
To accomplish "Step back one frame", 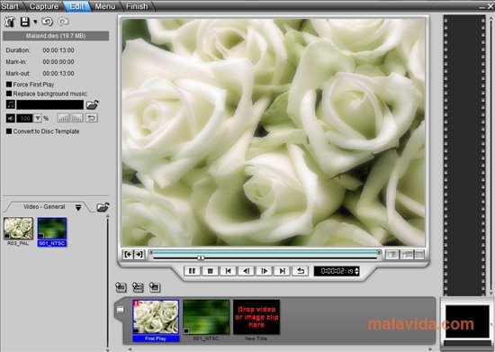I will point(247,271).
